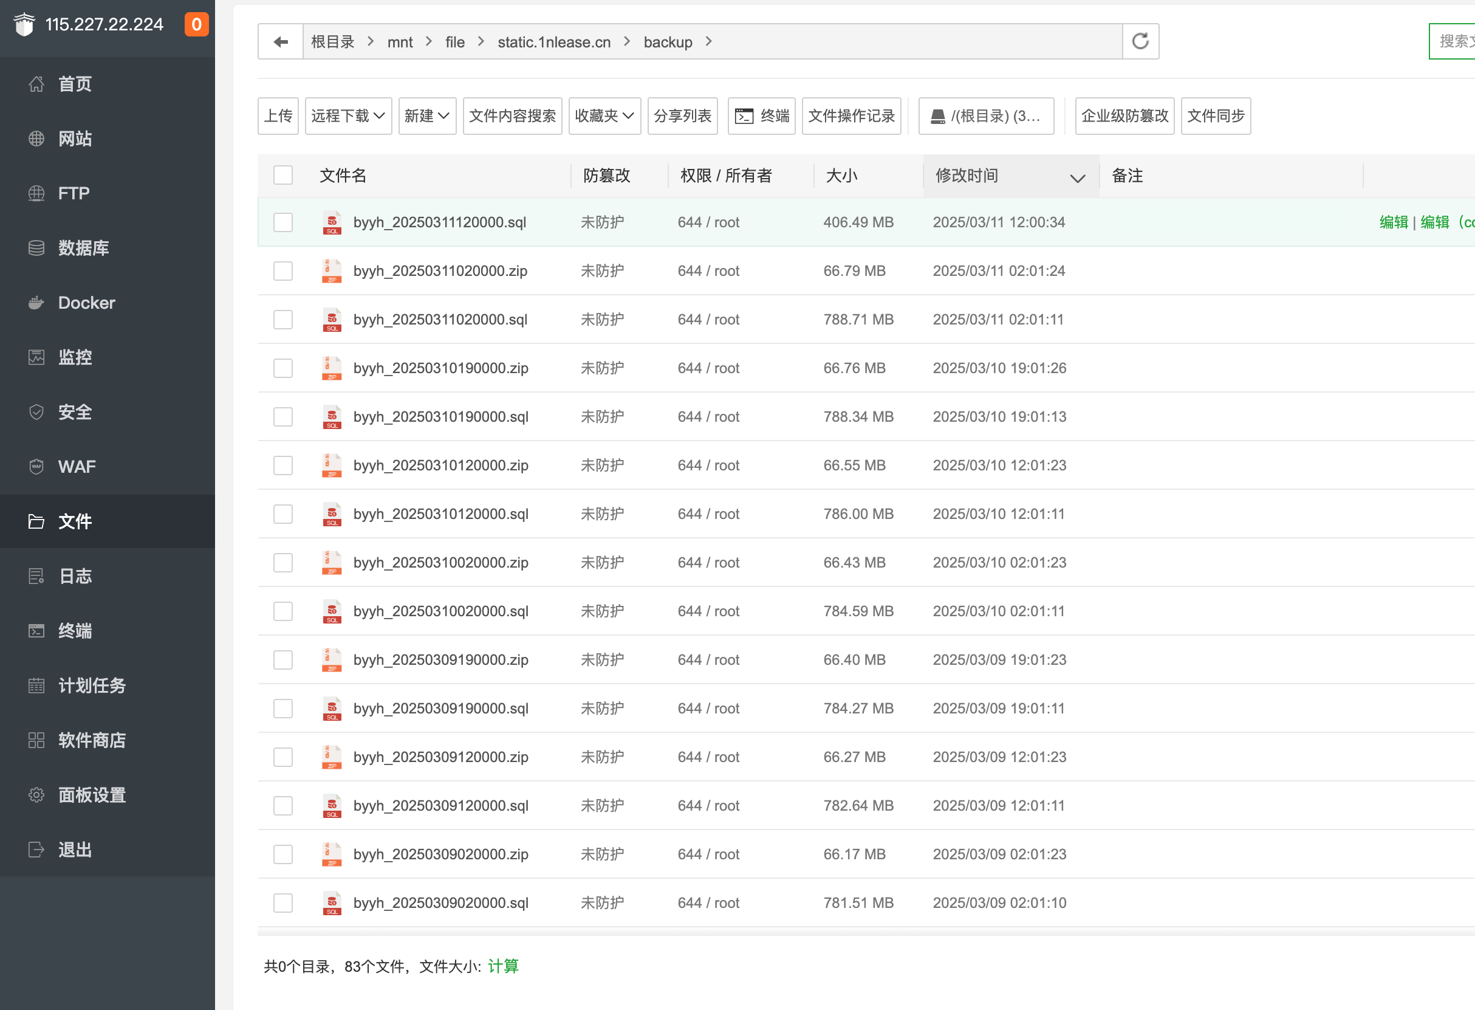
Task: Tick checkbox for byyh_20250310190000.zip
Action: coord(283,368)
